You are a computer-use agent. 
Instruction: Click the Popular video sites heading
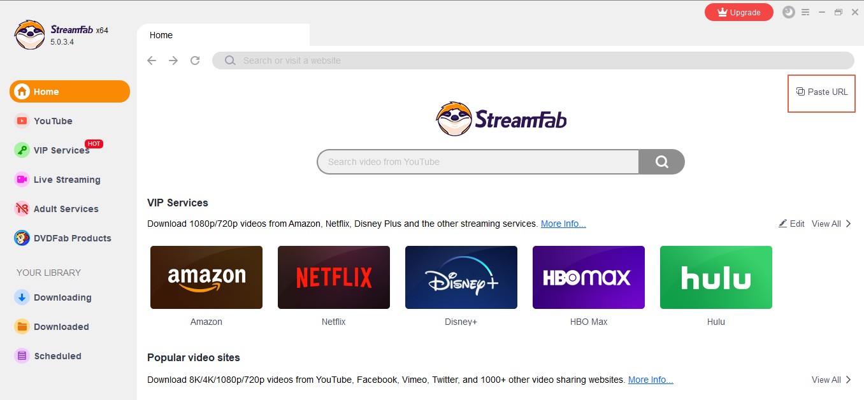pos(194,357)
